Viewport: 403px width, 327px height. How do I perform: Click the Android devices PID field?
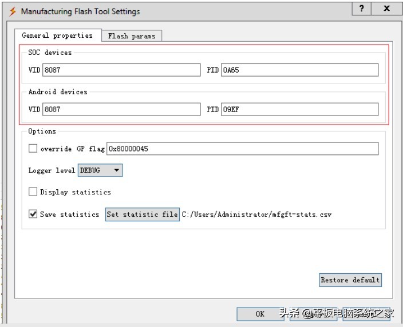coord(299,109)
